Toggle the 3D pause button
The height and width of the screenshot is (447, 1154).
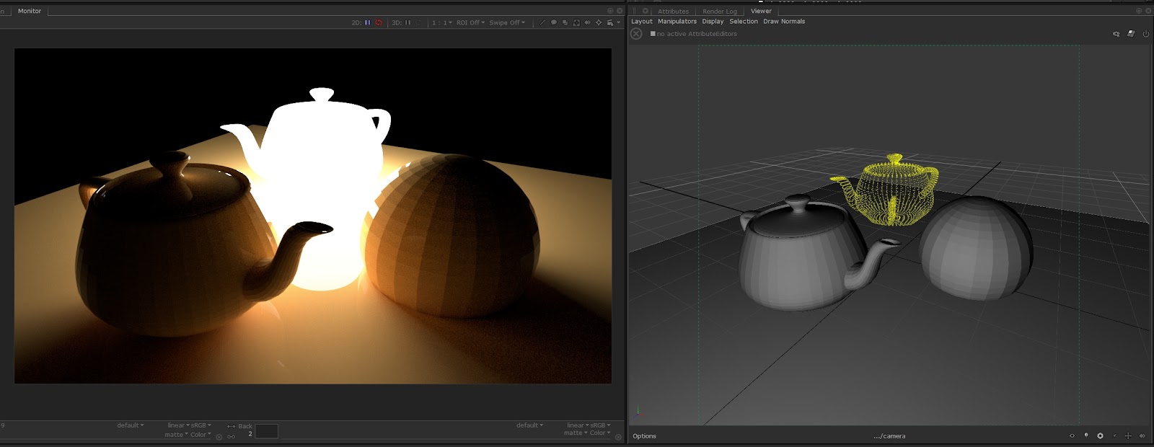tap(408, 23)
